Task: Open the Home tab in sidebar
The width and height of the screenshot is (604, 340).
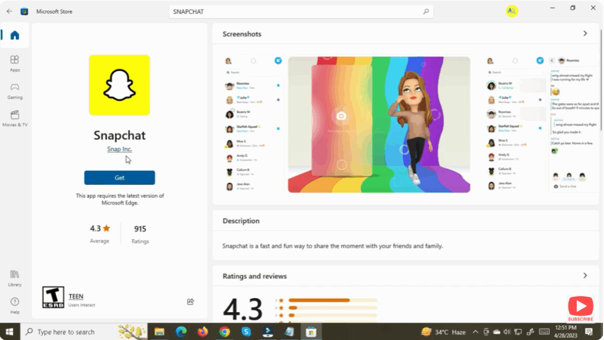Action: [15, 35]
